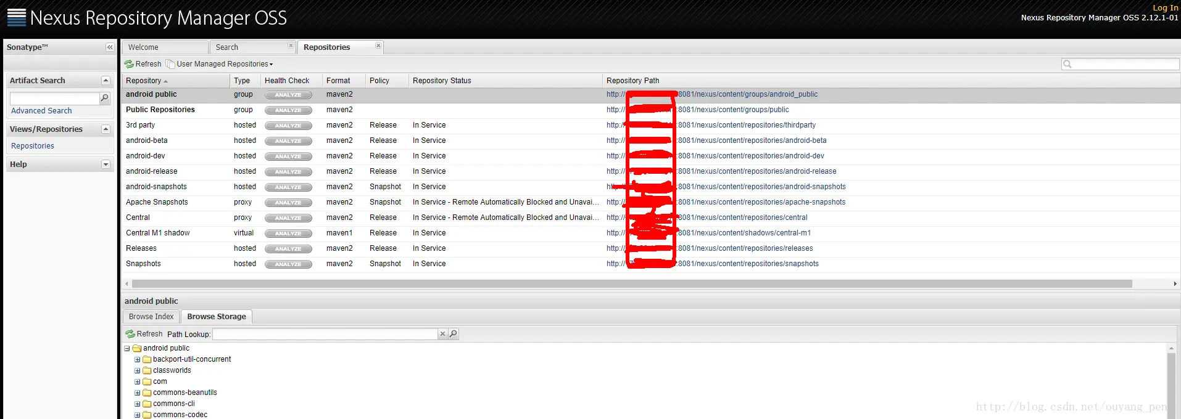Select the Releases repository row
1181x419 pixels.
[x=651, y=248]
